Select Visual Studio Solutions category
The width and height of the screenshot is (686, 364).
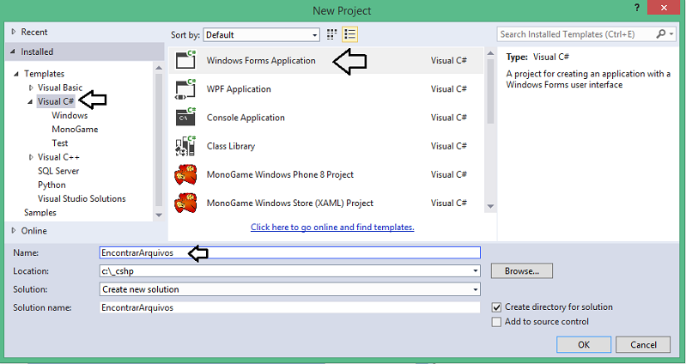pyautogui.click(x=82, y=198)
